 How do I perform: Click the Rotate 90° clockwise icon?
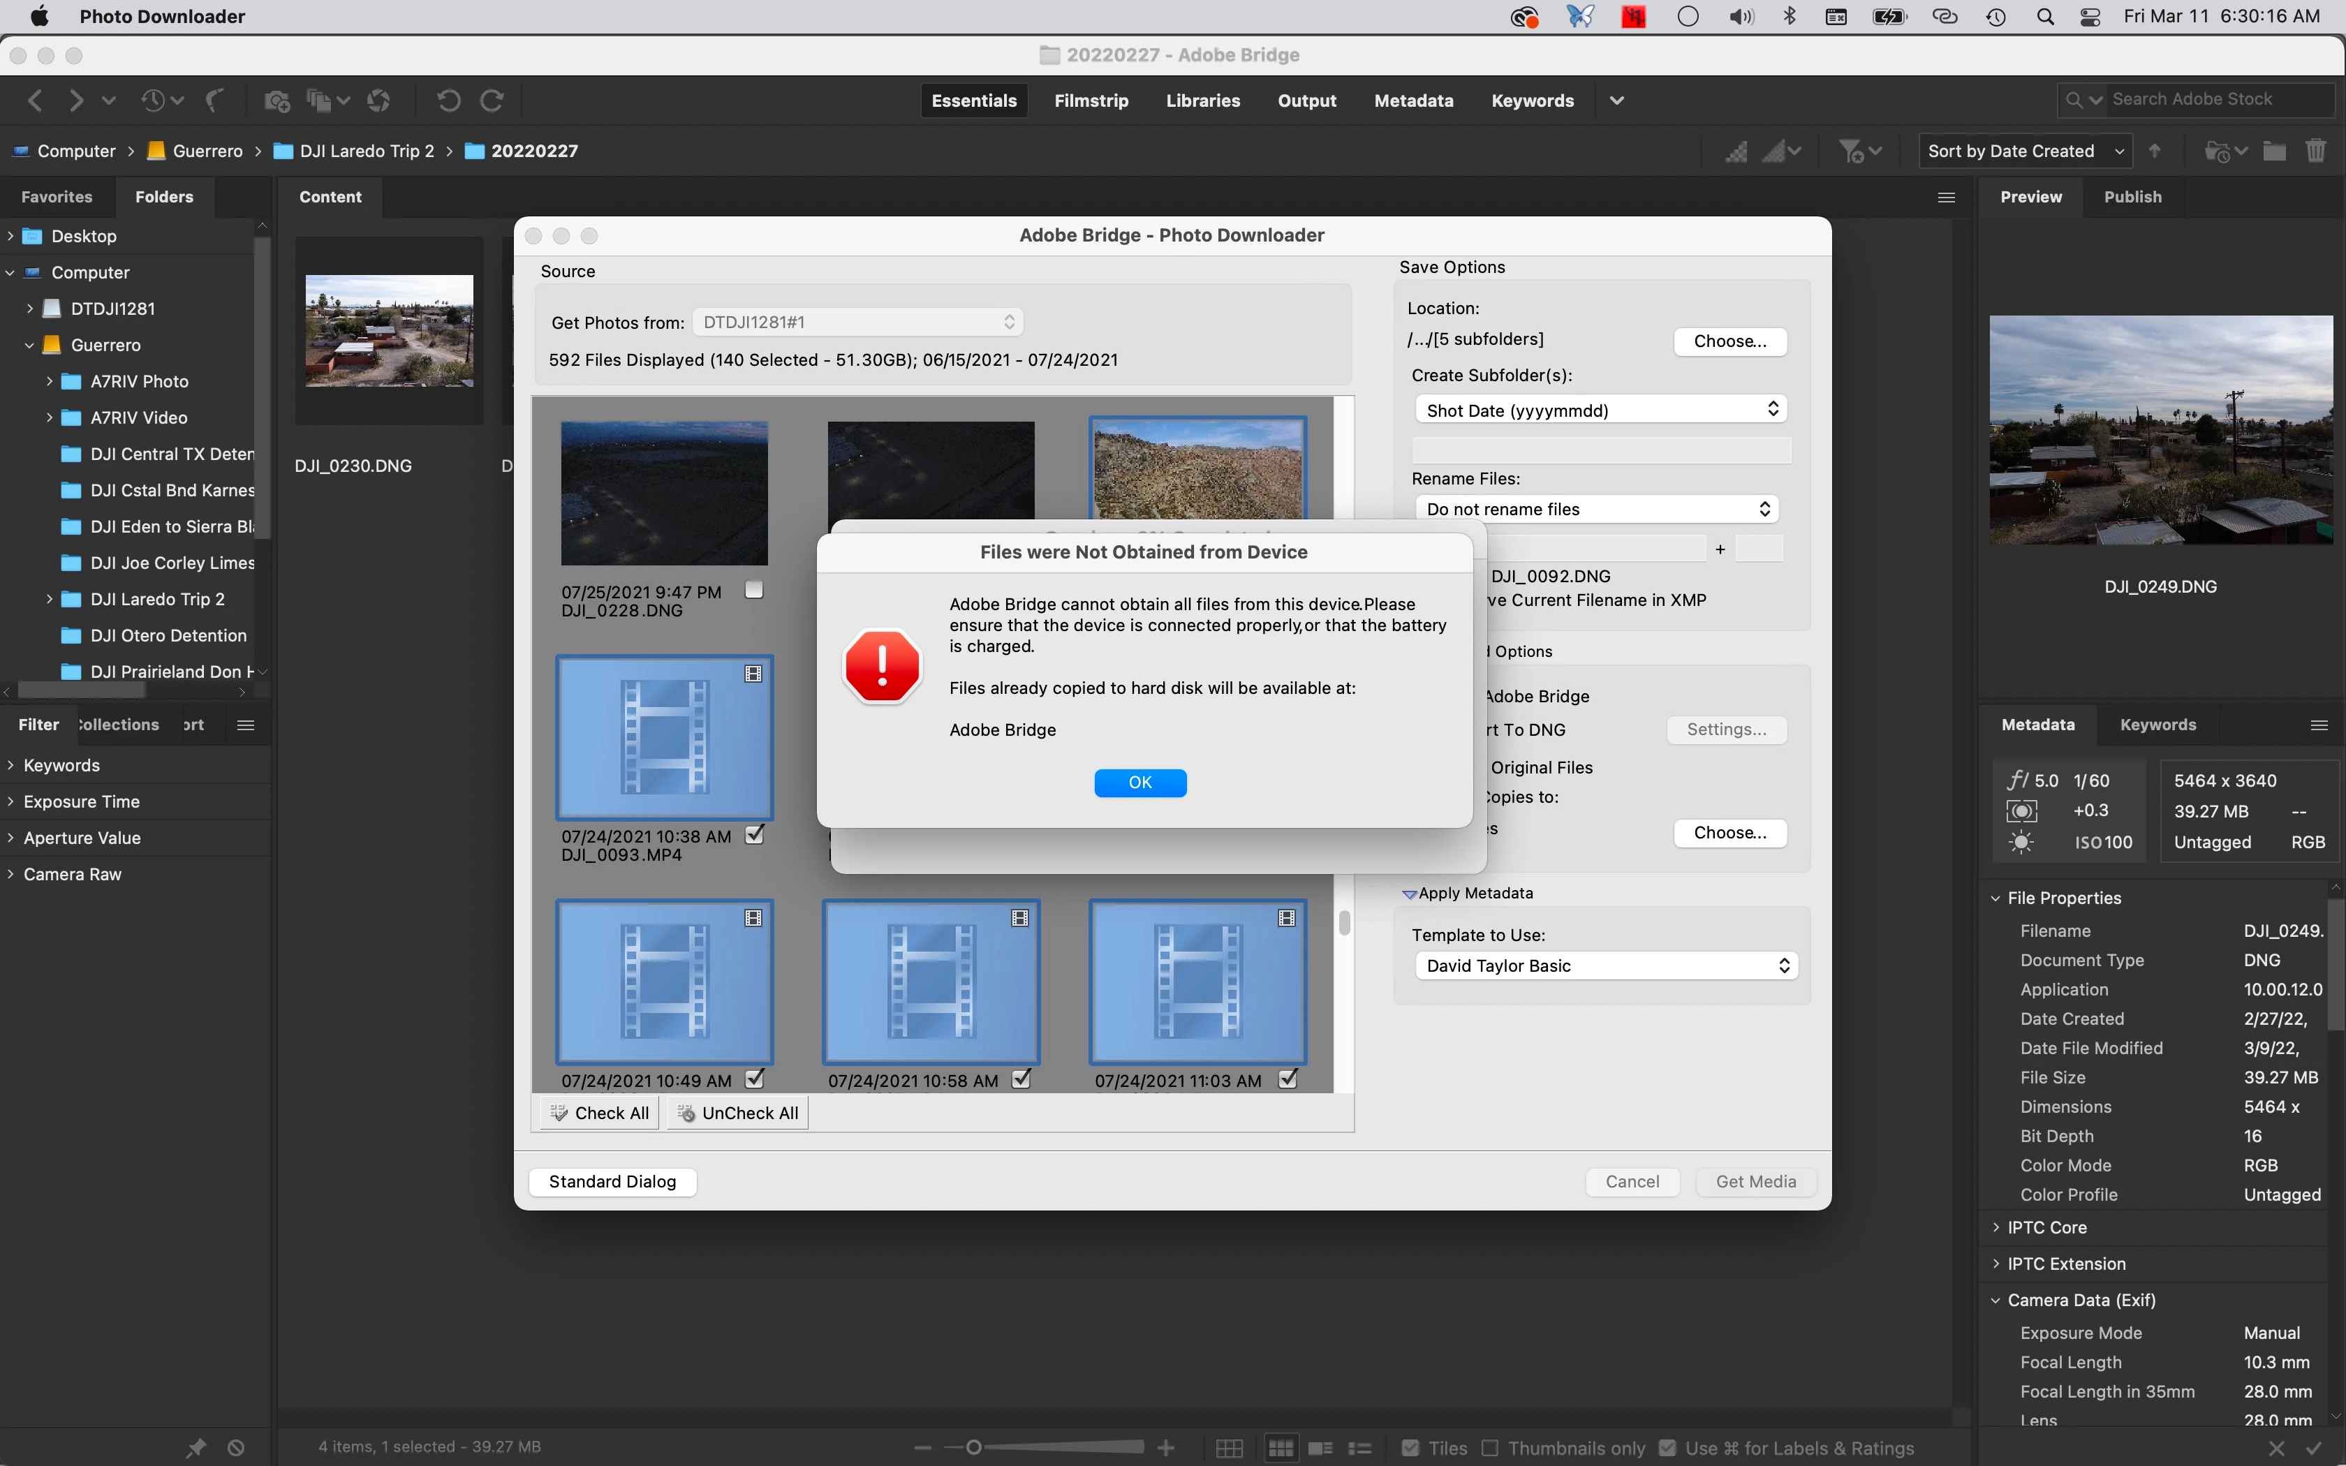click(492, 101)
